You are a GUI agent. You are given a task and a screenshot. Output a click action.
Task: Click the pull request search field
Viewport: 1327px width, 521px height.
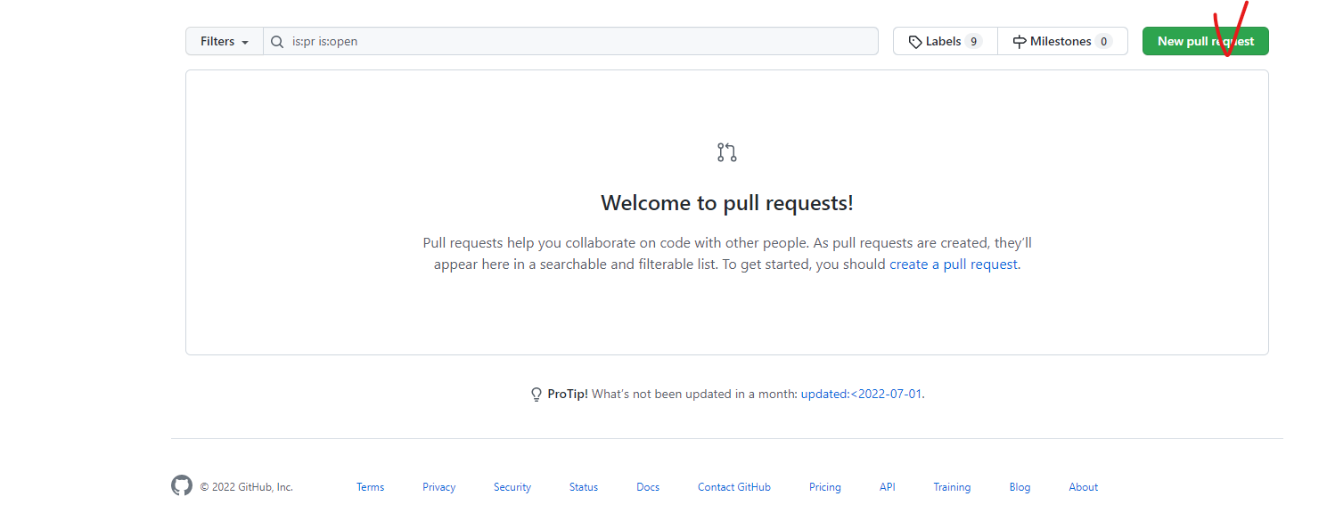coord(570,41)
